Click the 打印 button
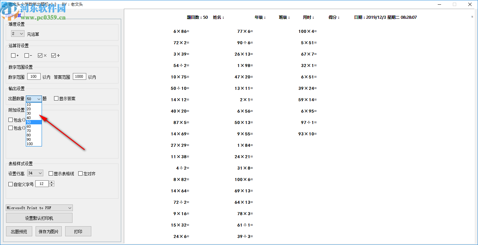The width and height of the screenshot is (478, 245). click(78, 232)
